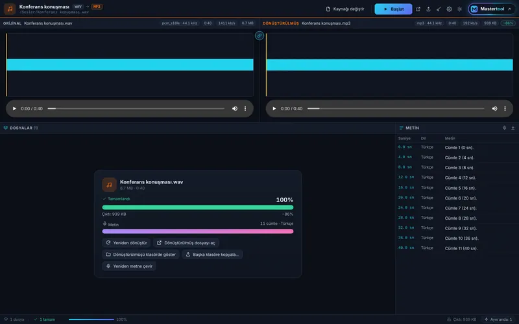Toggle the waveform link sync icon

coord(259,36)
